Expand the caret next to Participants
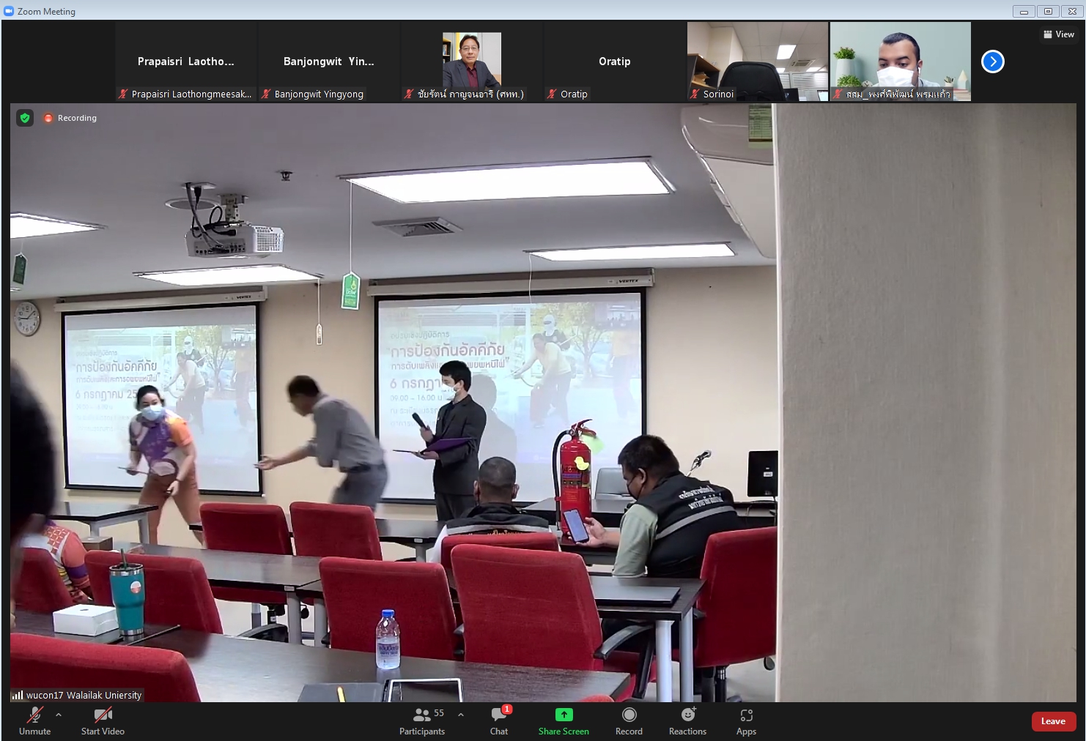 pyautogui.click(x=460, y=715)
